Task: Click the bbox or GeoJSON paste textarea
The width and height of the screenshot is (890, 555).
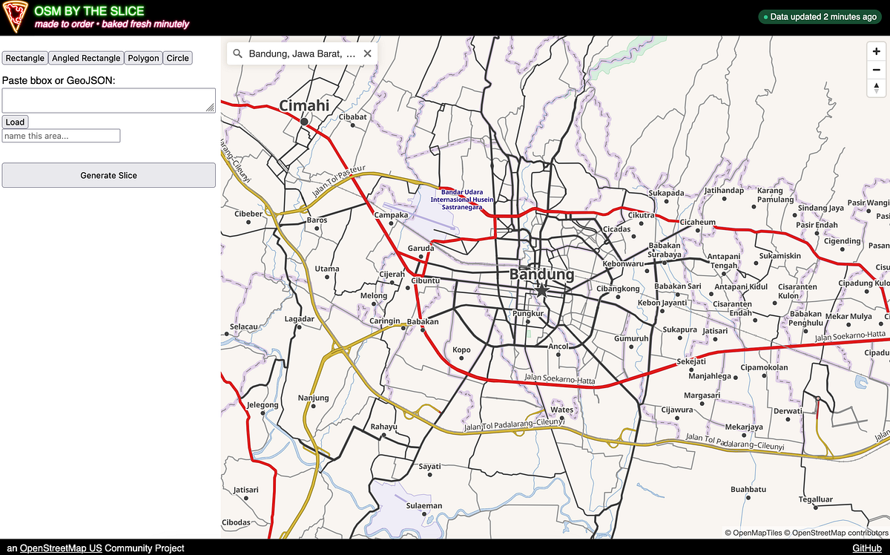Action: tap(108, 100)
